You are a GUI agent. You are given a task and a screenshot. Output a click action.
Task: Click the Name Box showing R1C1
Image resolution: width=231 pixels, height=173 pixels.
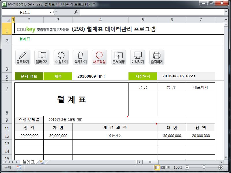click(25, 12)
